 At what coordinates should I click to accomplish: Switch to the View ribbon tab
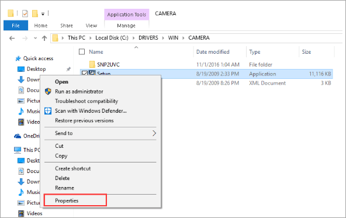pos(91,26)
